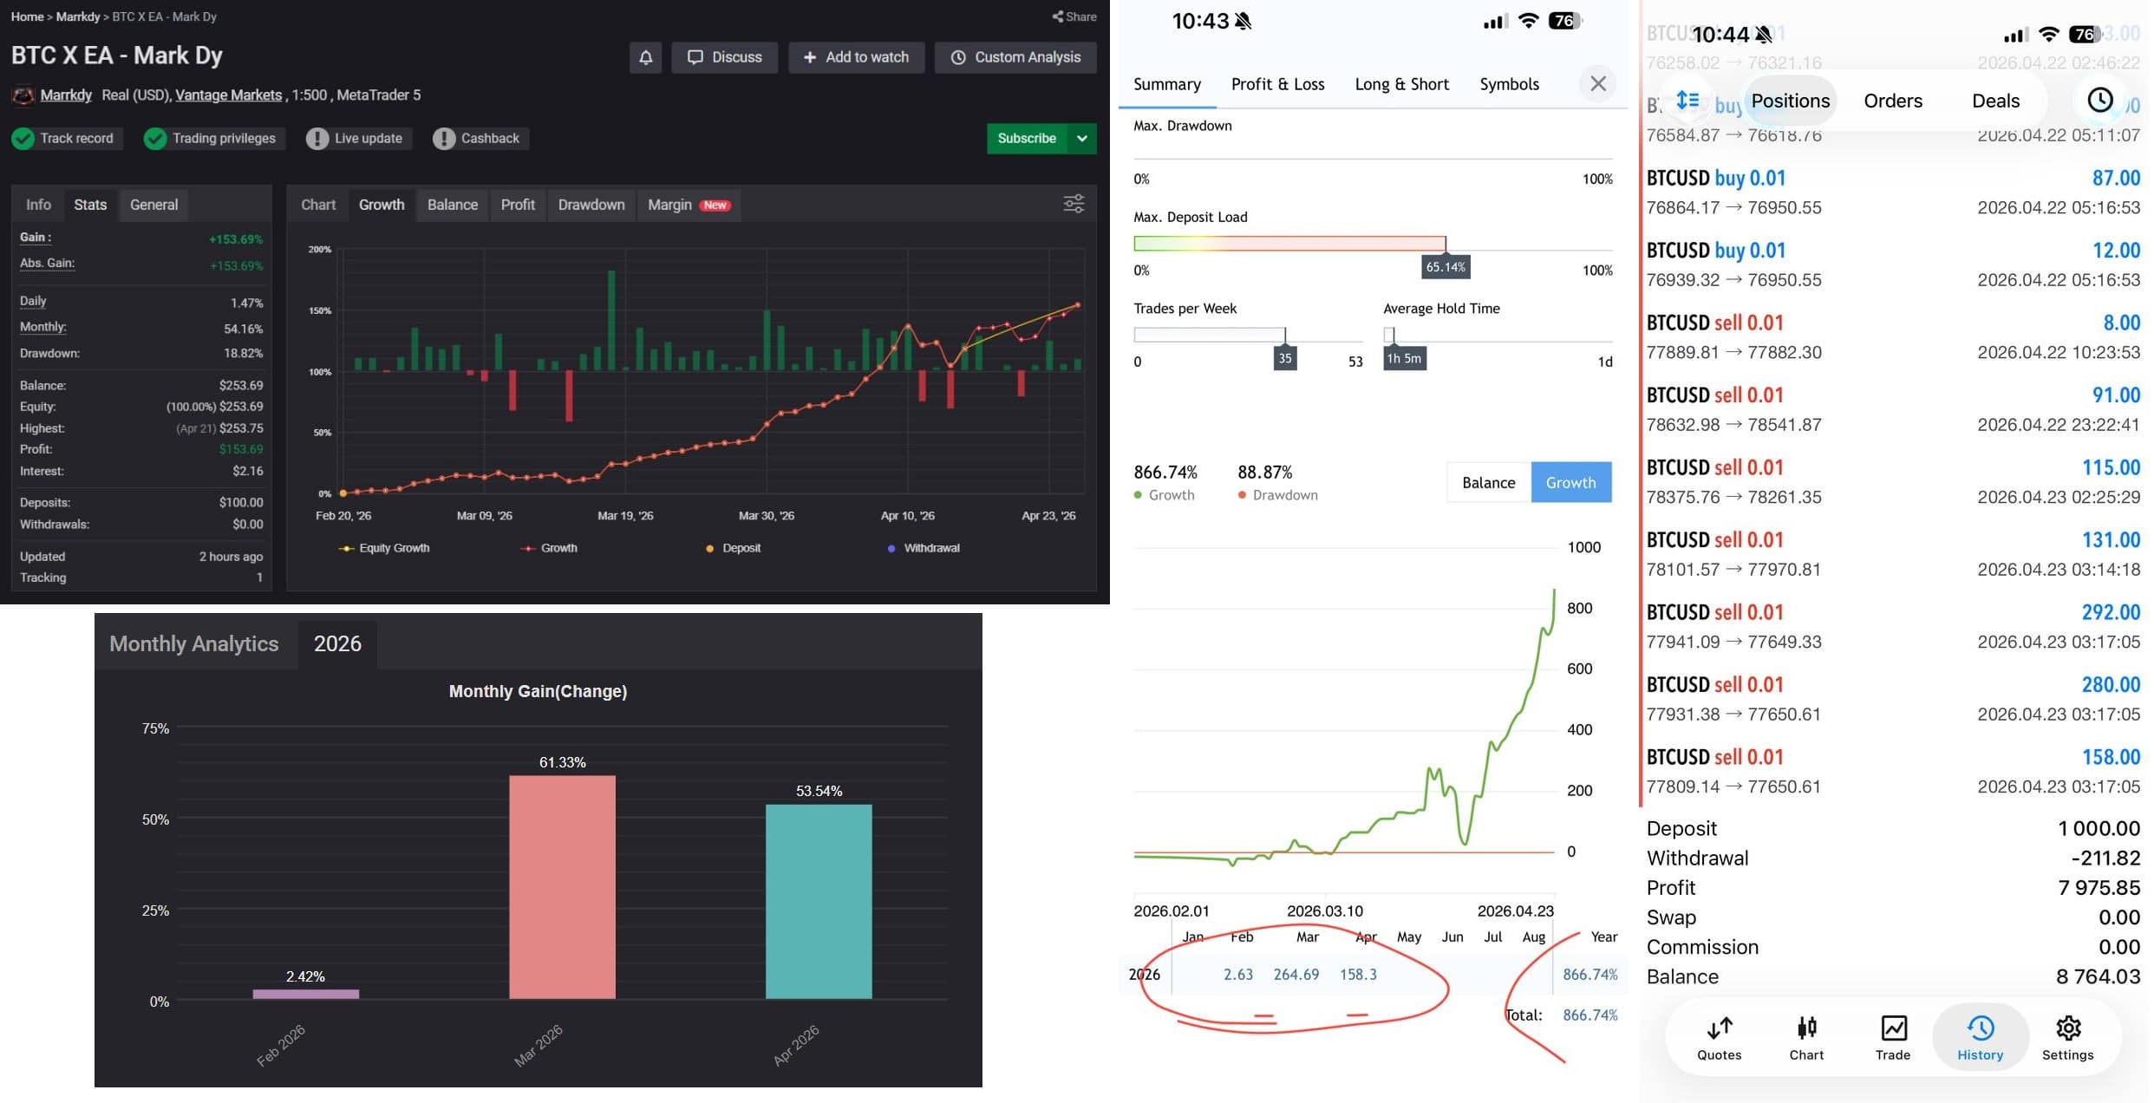Open the Vantage Markets broker link
2154x1103 pixels.
click(x=228, y=95)
